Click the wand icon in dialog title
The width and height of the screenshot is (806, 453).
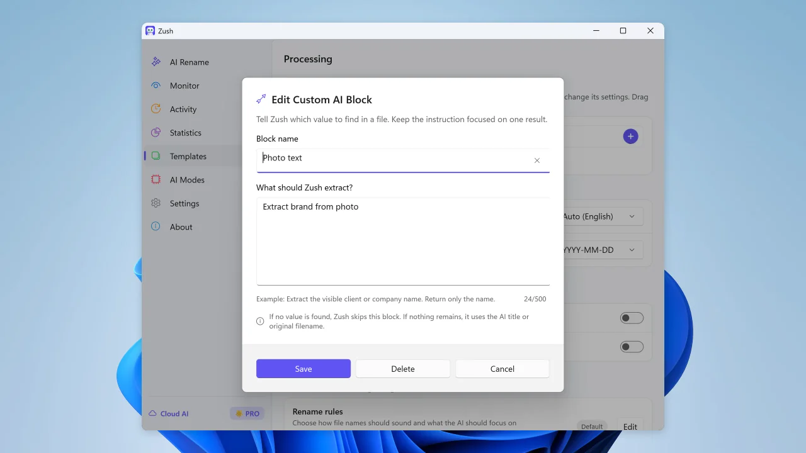point(261,99)
